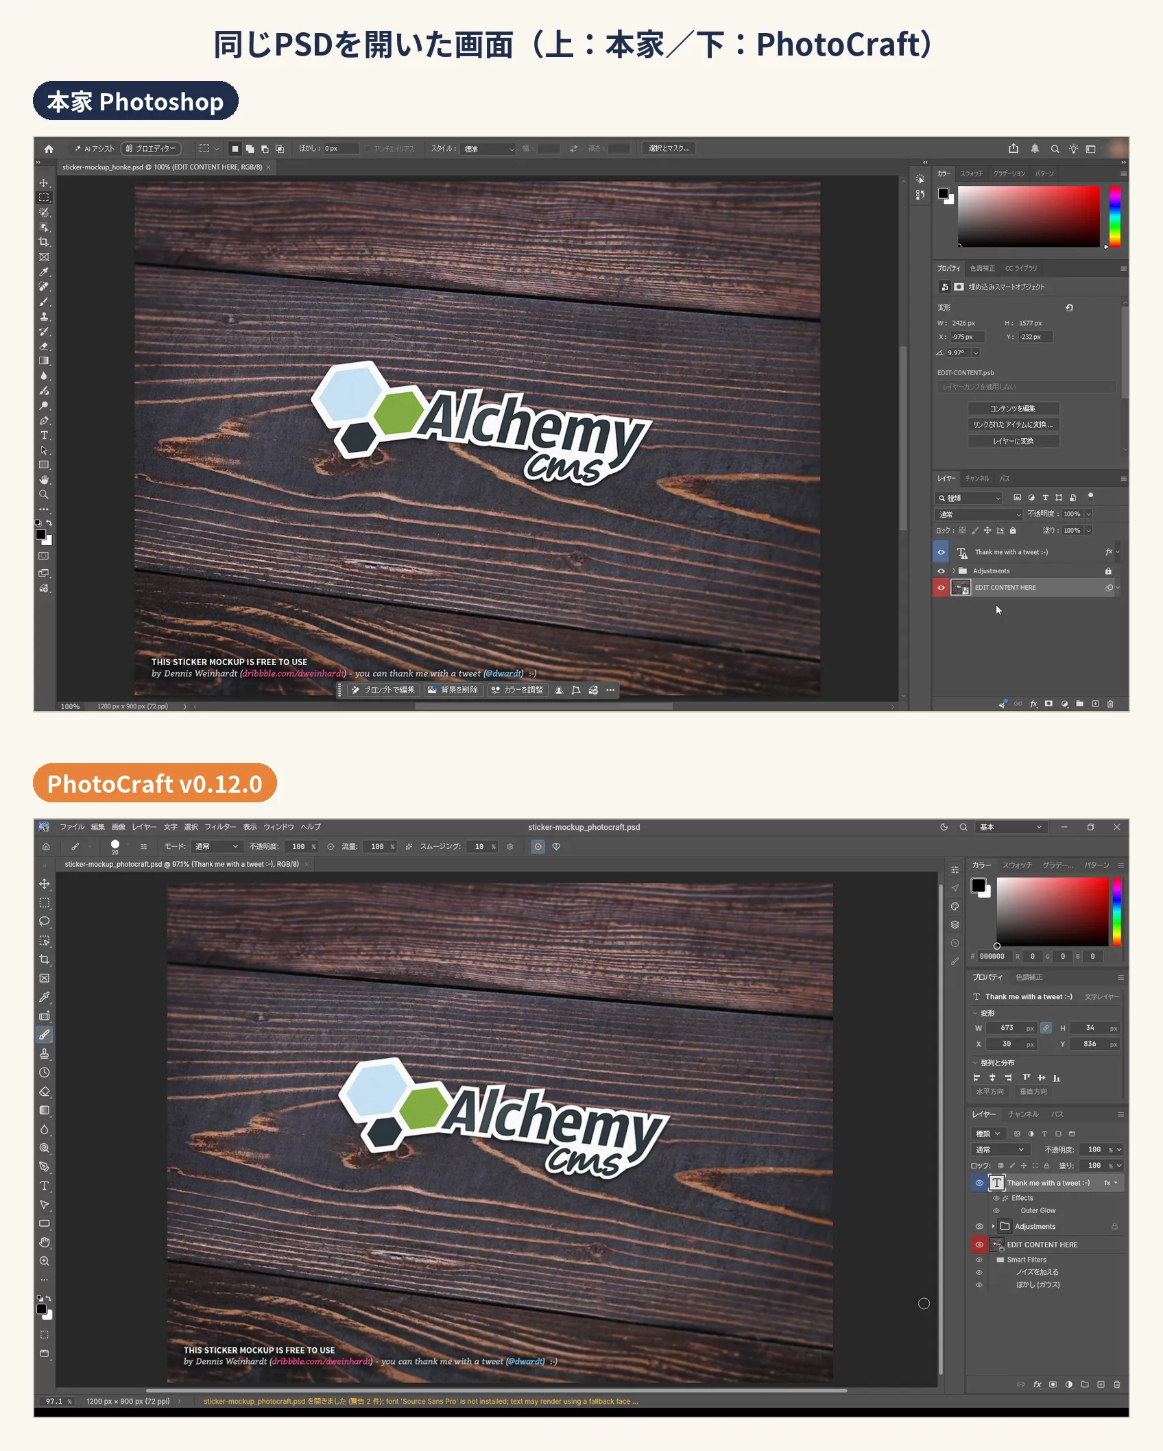Viewport: 1163px width, 1451px height.
Task: Open the ファイル menu in PhotoCraft
Action: pos(72,827)
